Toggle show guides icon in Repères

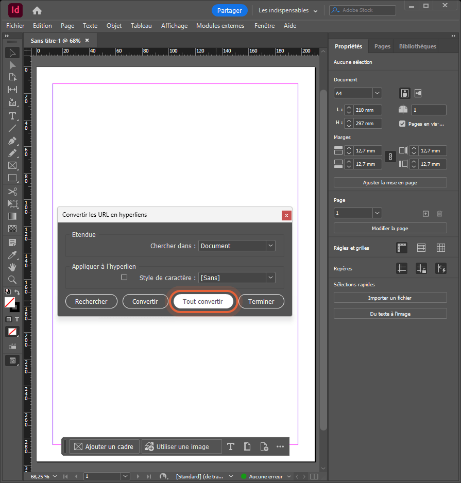pyautogui.click(x=402, y=268)
